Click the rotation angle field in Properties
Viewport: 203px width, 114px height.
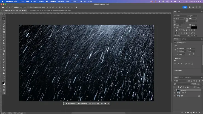point(182,54)
